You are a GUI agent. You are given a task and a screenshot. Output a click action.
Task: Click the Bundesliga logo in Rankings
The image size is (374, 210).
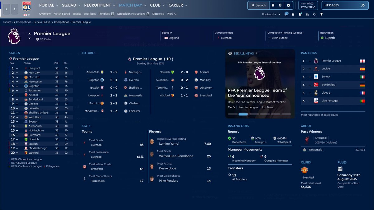pos(316,85)
